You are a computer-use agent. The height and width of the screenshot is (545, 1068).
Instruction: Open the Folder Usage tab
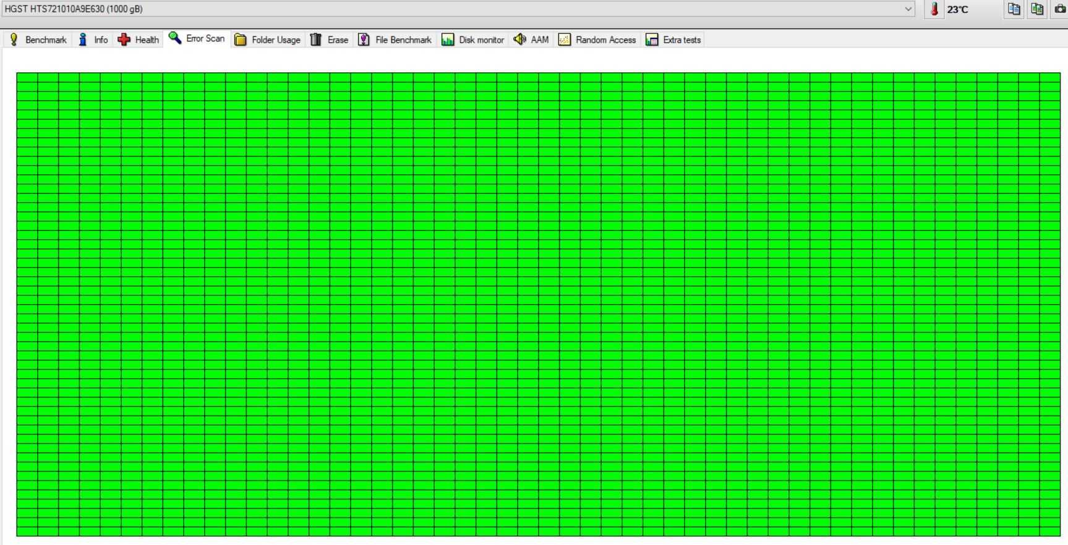pyautogui.click(x=268, y=40)
